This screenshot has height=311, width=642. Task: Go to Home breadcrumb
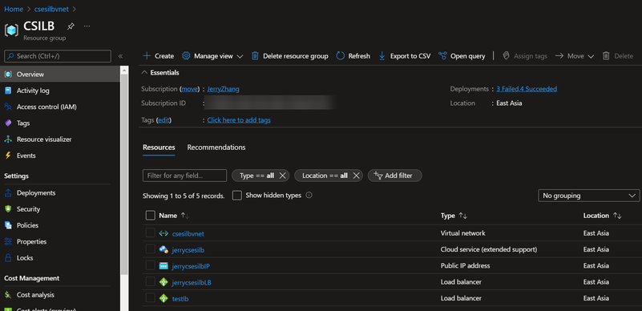14,9
